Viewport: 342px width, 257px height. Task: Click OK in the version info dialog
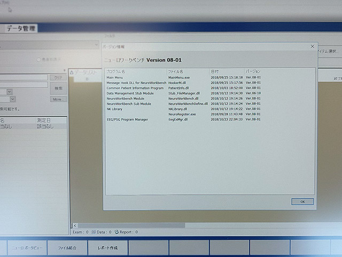coord(302,201)
